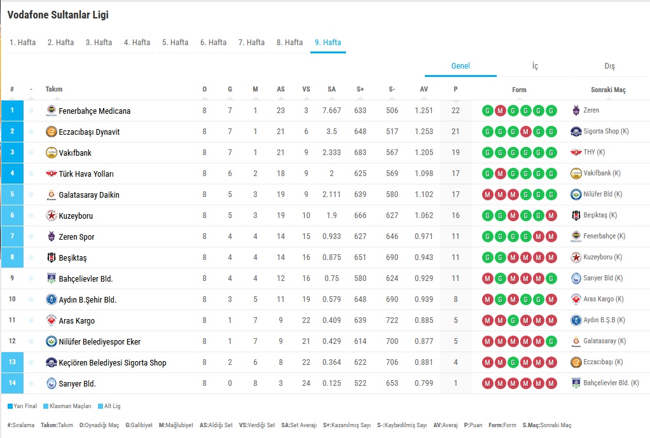Click first form result of Galatasaray Daikin

[x=487, y=195]
